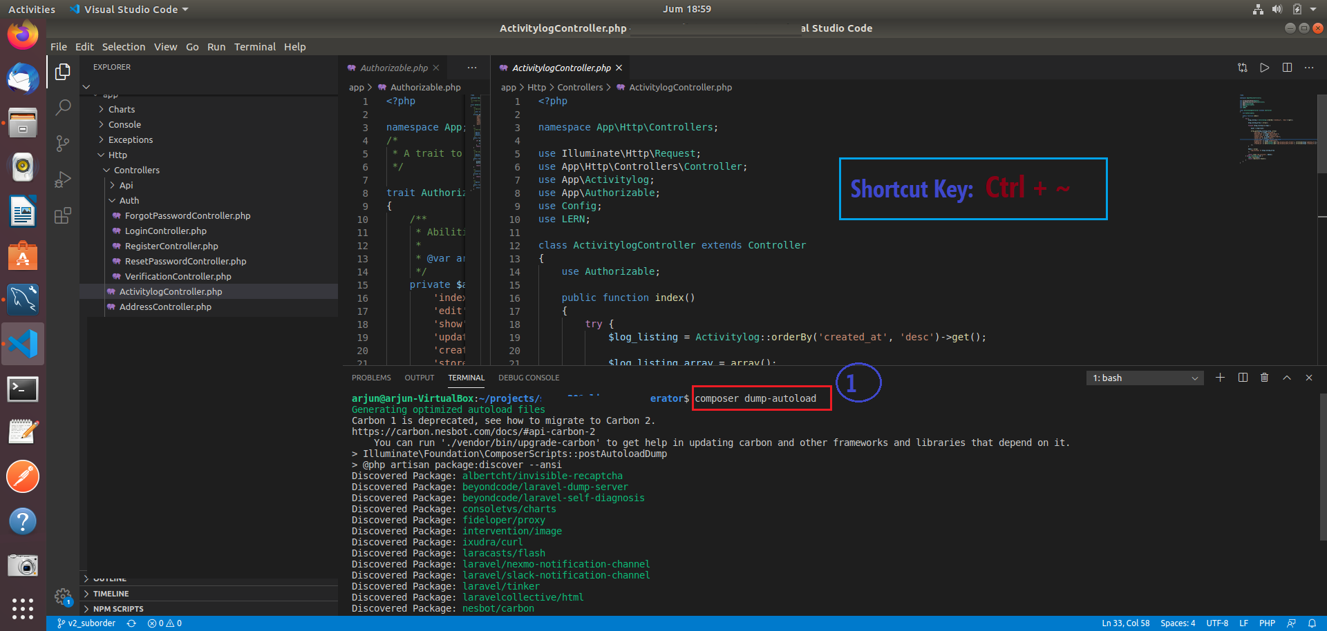Close the Authorizable.php tab
The image size is (1327, 631).
click(x=436, y=68)
